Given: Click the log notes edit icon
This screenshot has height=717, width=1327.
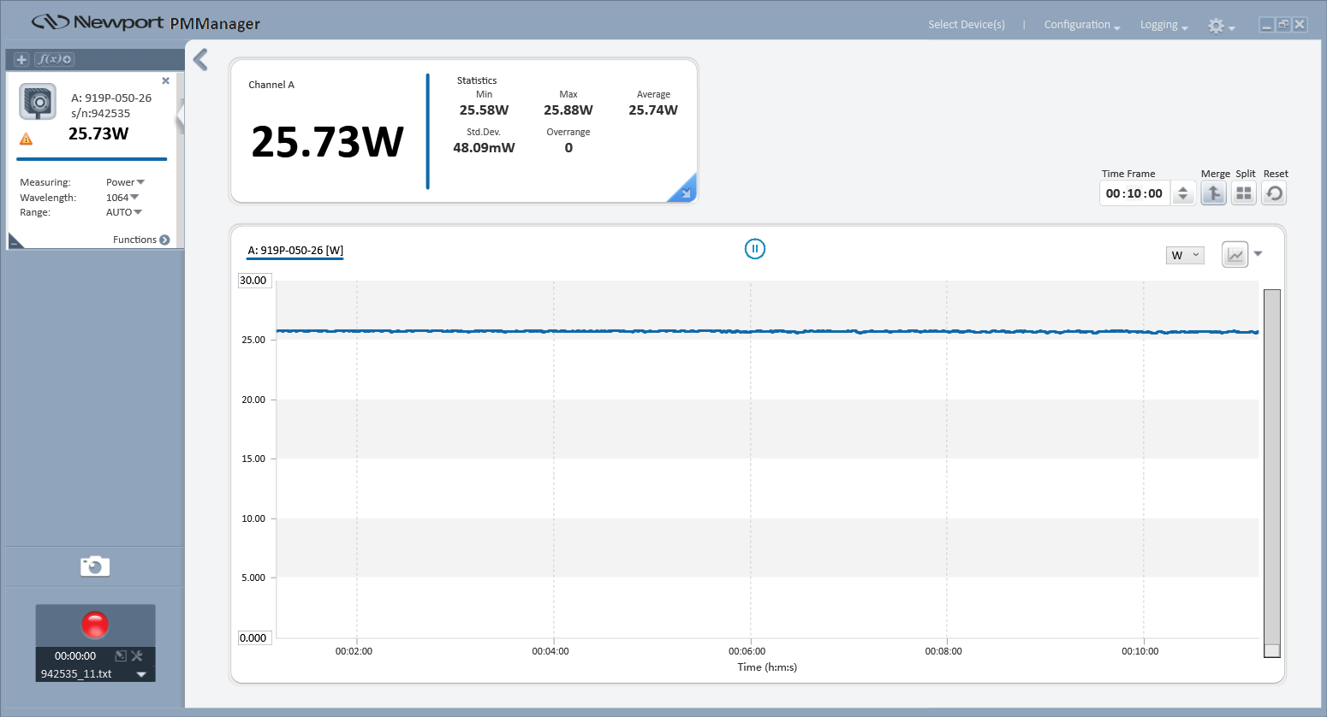Looking at the screenshot, I should pyautogui.click(x=121, y=656).
